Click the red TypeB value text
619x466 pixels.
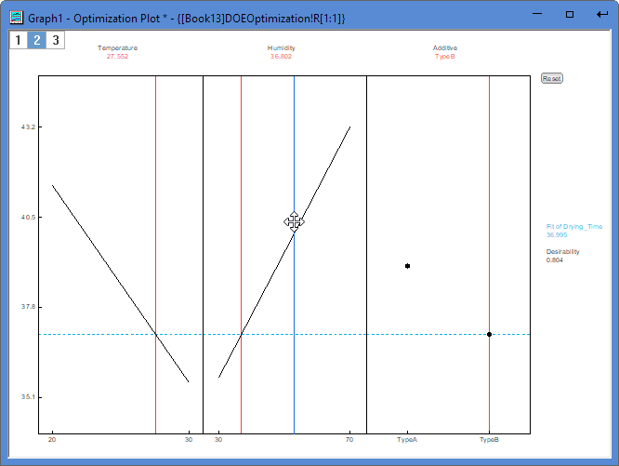coord(445,56)
